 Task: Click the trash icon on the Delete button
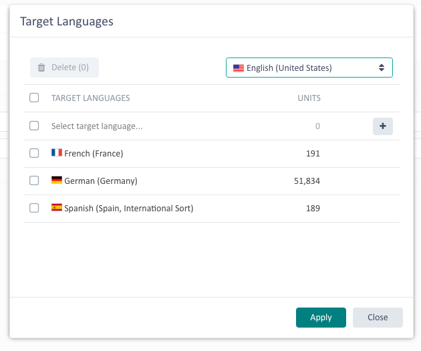(x=41, y=68)
